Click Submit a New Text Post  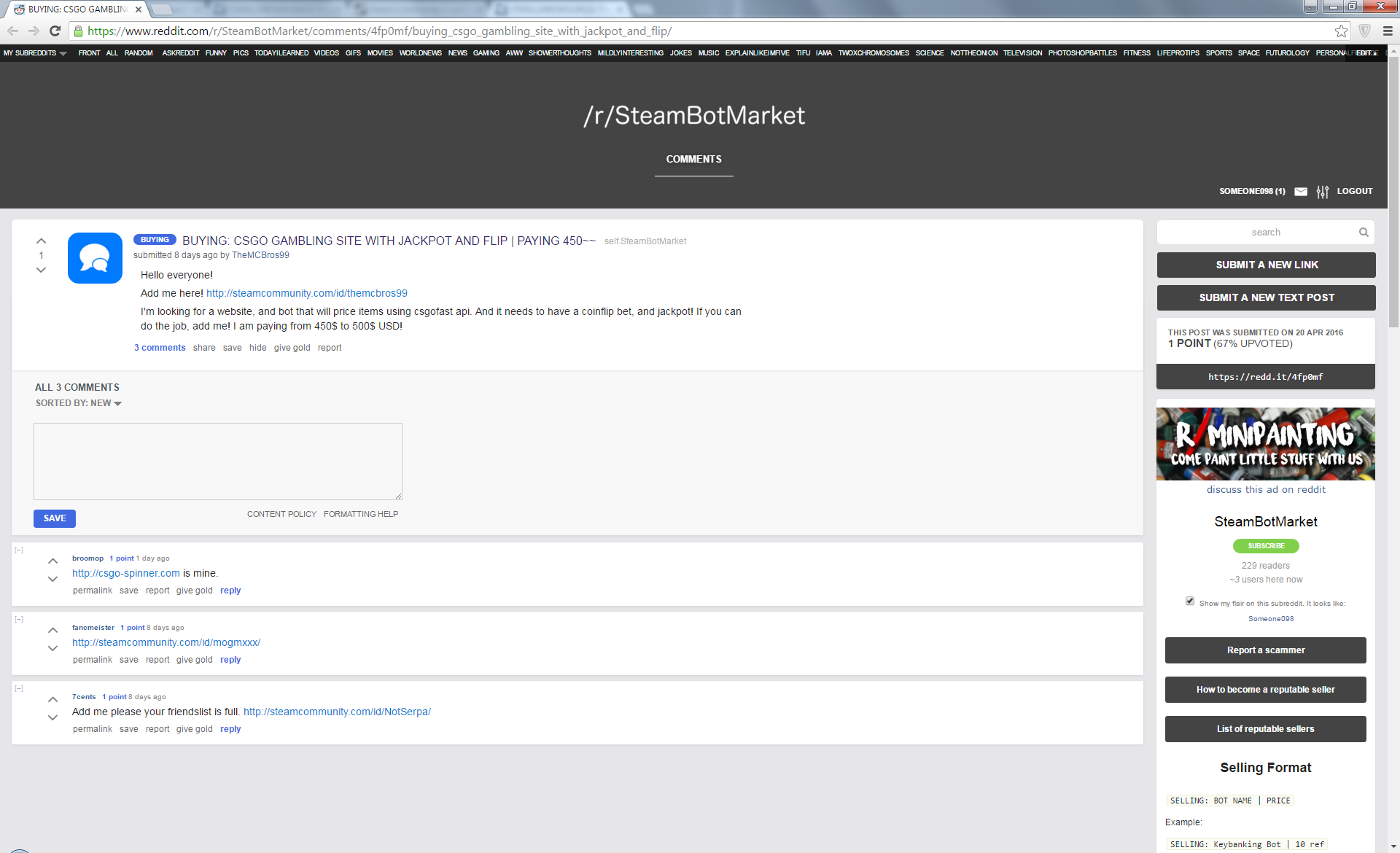click(x=1266, y=297)
